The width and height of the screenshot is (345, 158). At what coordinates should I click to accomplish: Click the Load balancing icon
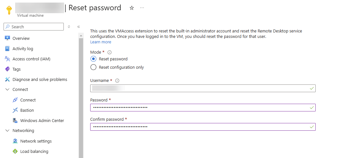tap(15, 151)
